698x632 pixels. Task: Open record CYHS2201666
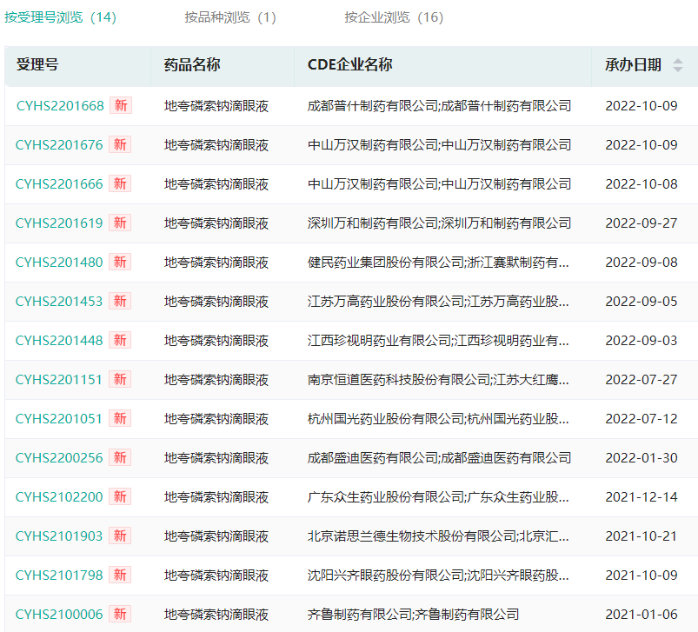coord(59,184)
